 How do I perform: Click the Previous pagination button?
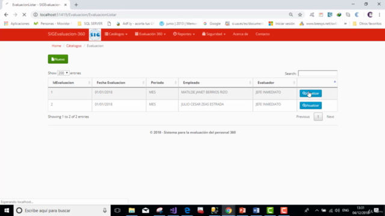(303, 116)
